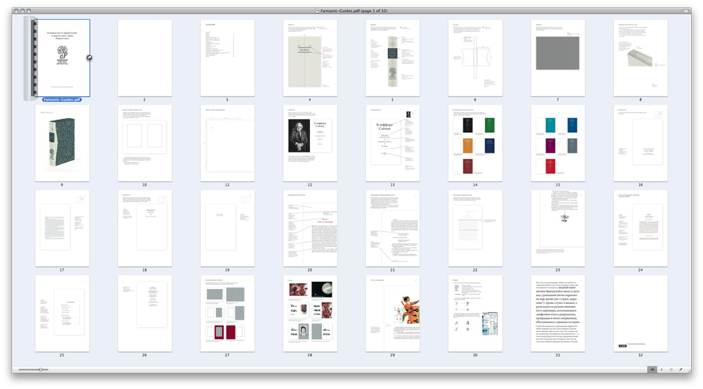Click the single-page content view icon
This screenshot has width=703, height=389.
pyautogui.click(x=662, y=369)
